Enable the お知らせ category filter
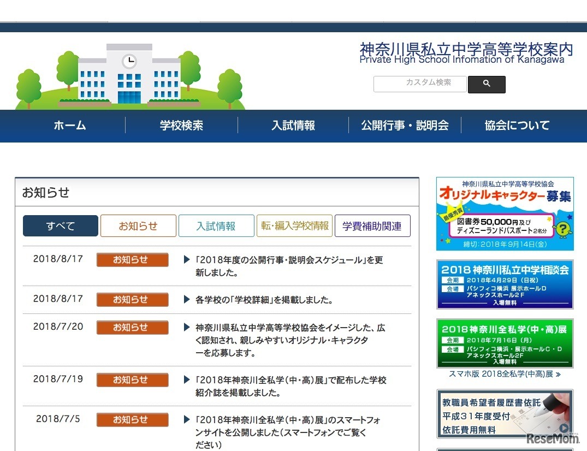This screenshot has height=451, width=587. tap(138, 226)
